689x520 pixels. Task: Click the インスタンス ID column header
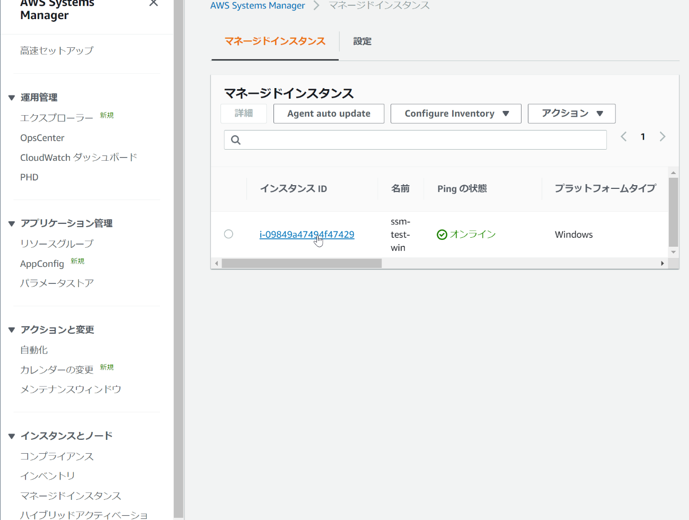click(x=294, y=189)
